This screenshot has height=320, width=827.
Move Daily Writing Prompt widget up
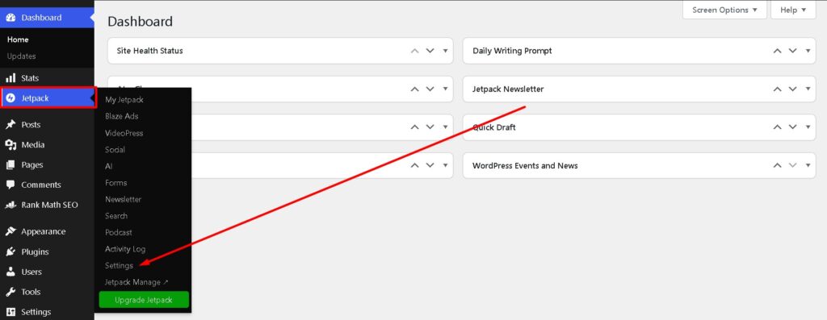point(778,51)
